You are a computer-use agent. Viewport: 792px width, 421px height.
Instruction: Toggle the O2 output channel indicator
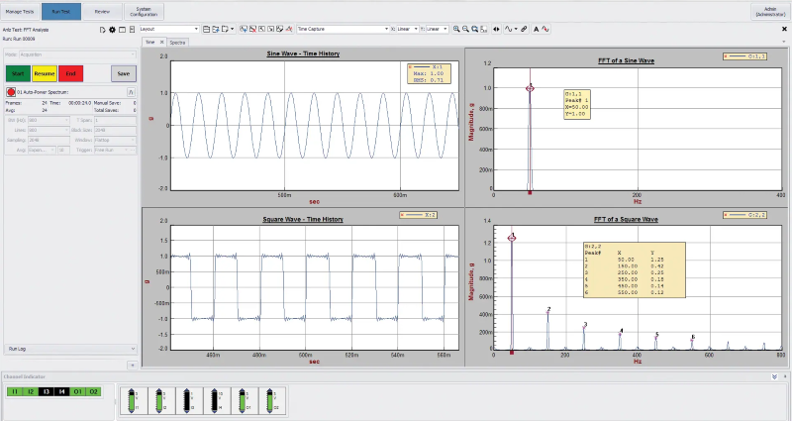(93, 393)
